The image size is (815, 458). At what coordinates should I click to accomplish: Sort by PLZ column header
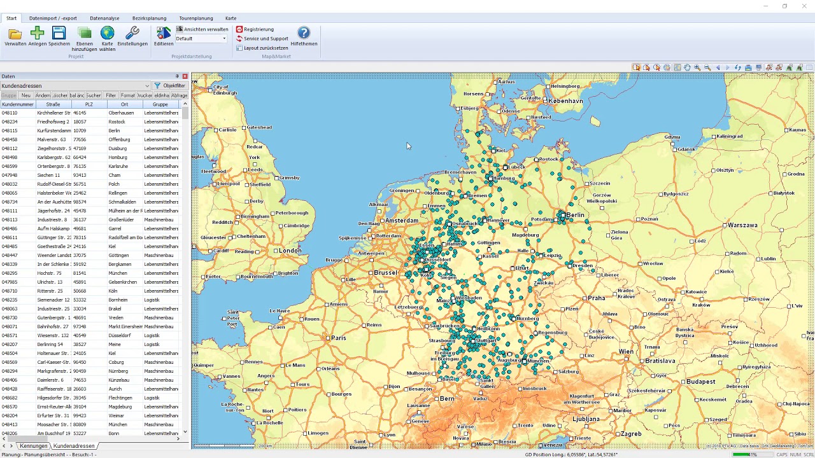click(x=89, y=104)
